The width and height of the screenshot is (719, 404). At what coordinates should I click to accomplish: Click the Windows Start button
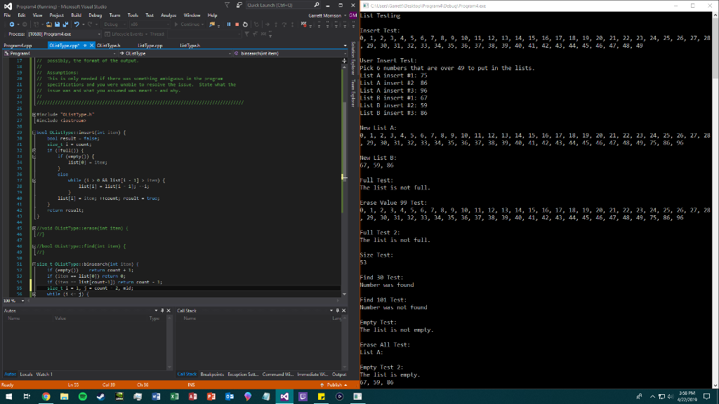(x=8, y=396)
